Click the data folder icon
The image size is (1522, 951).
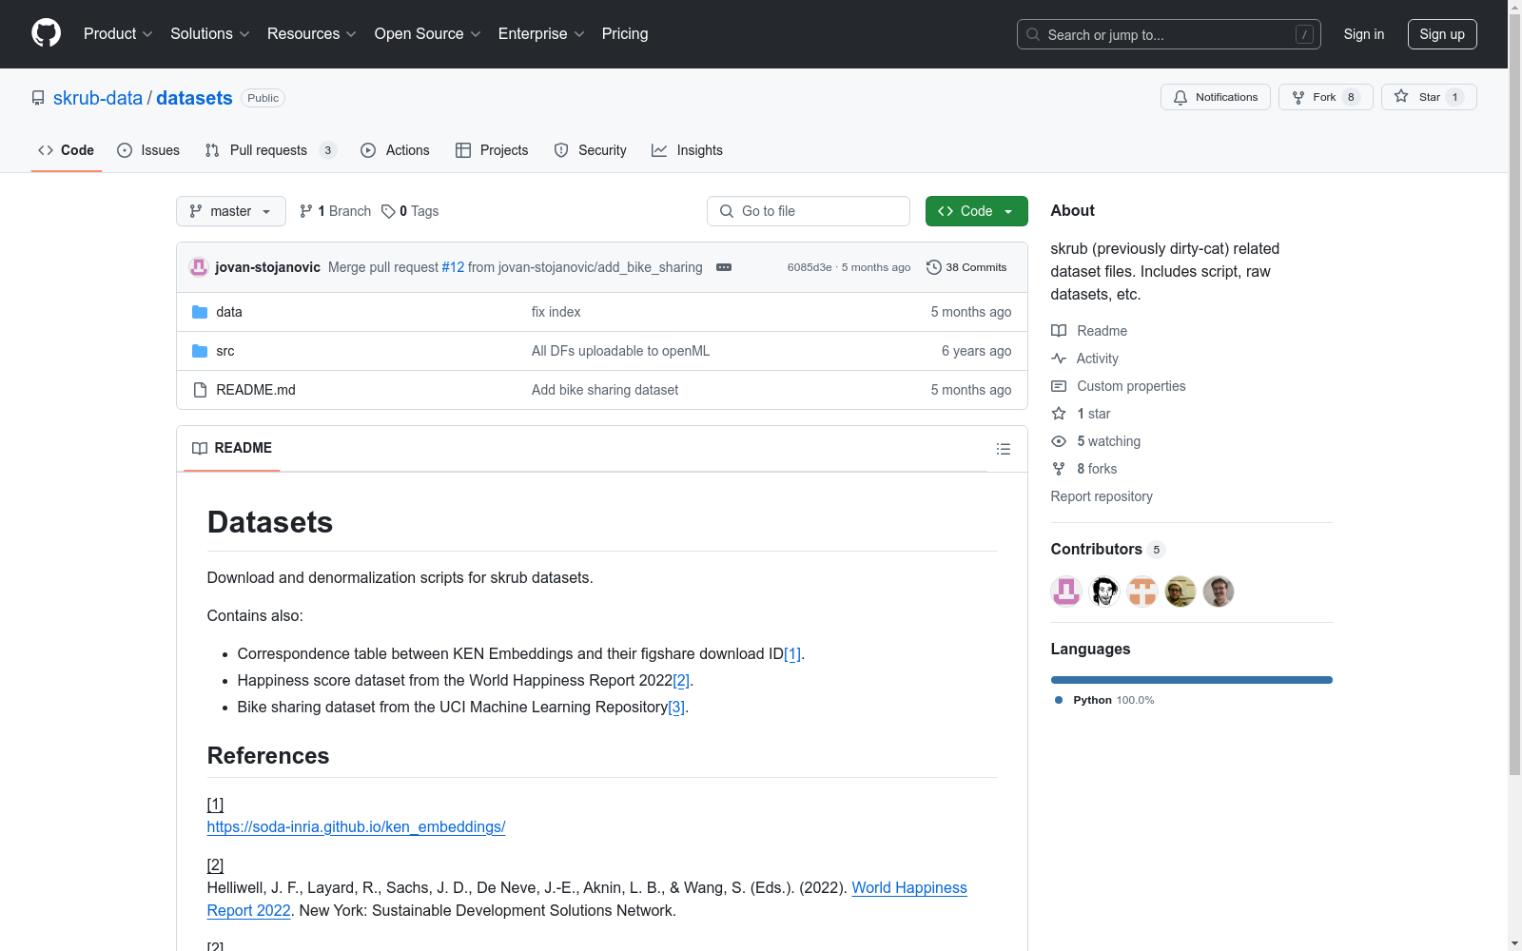tap(200, 312)
